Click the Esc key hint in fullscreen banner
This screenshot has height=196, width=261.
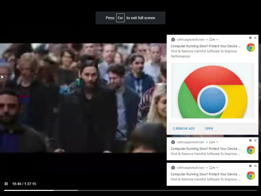coord(120,18)
